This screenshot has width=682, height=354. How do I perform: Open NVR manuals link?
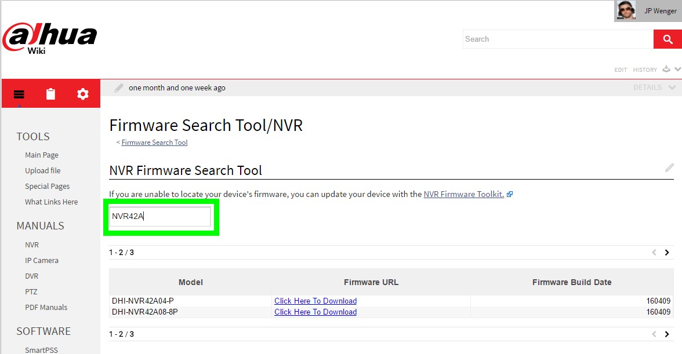pos(32,245)
